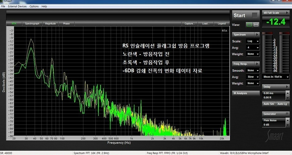Expand the Smooth dropdown under Freq. Resp.

(x=253, y=70)
